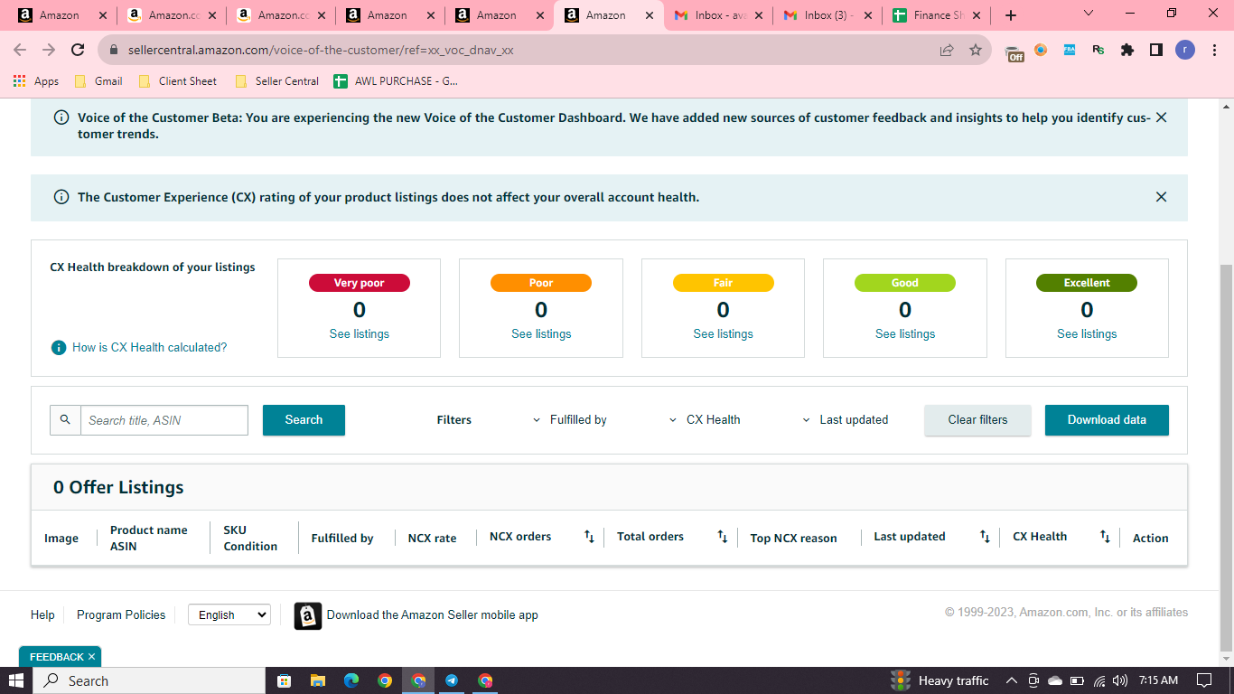Expand the Last updated filter dropdown
This screenshot has width=1234, height=694.
(x=846, y=420)
